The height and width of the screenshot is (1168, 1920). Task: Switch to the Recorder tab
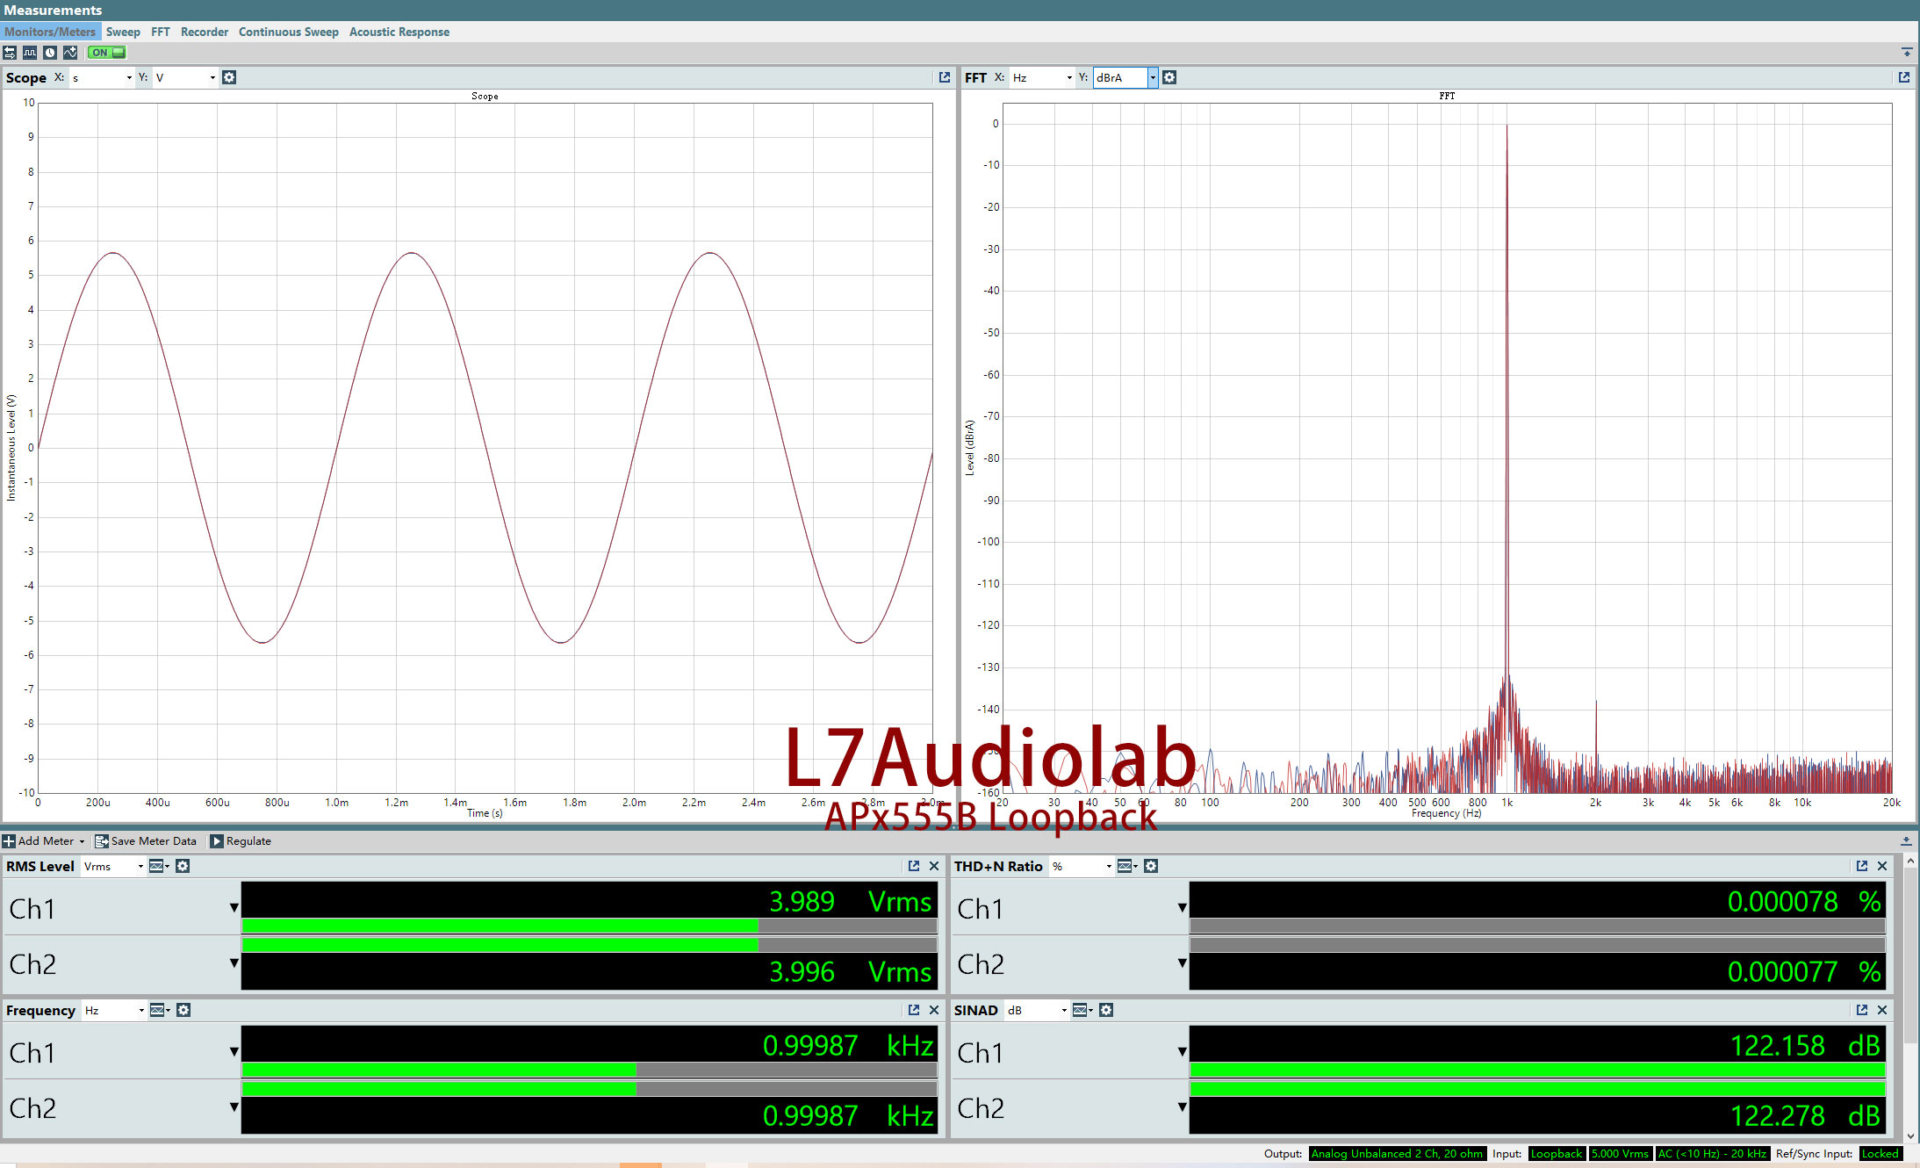pos(204,32)
